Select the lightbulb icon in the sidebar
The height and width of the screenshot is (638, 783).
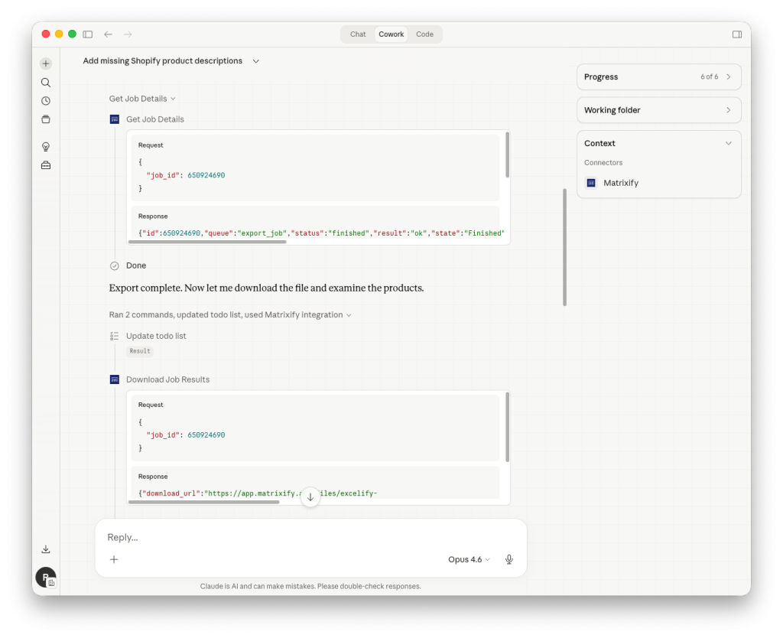tap(46, 146)
